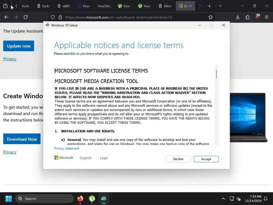This screenshot has width=273, height=205.
Task: Switch to the Wind tab
Action: 165,6
